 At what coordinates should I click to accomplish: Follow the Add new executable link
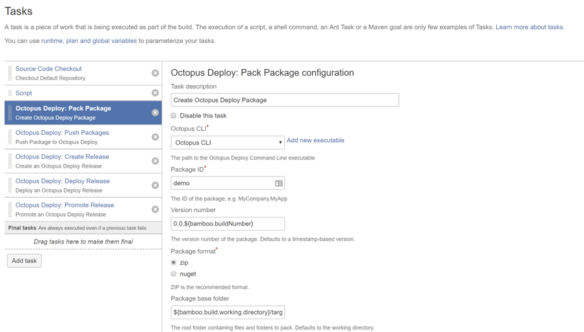click(315, 141)
